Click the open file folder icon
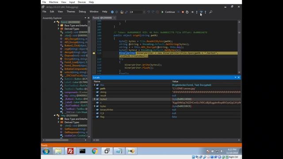 122,12
